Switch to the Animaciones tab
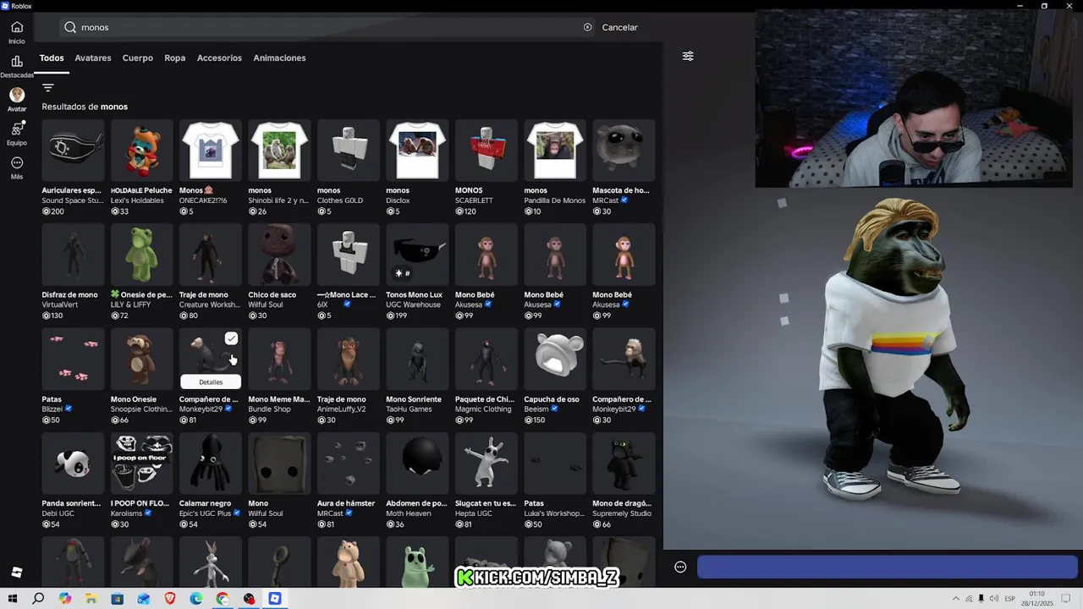Image resolution: width=1083 pixels, height=609 pixels. tap(279, 58)
